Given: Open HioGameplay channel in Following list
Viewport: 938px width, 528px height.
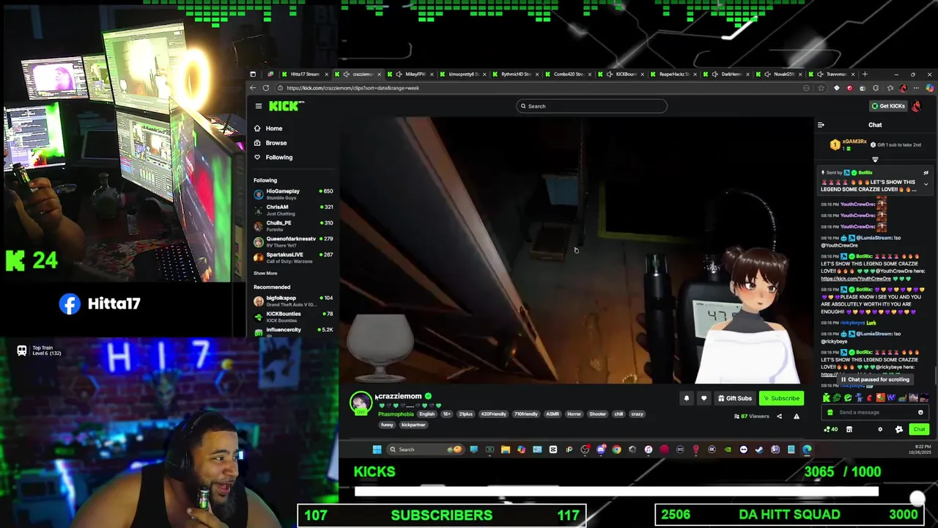Looking at the screenshot, I should pos(293,194).
